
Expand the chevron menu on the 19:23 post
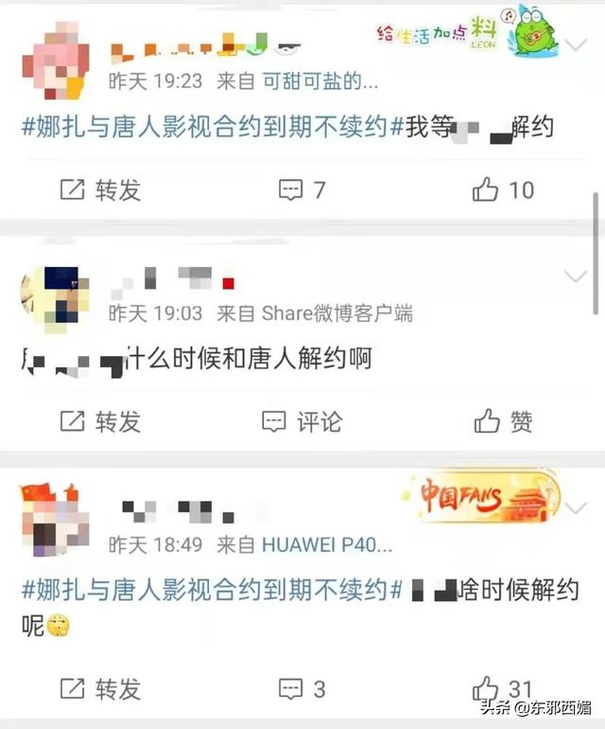tap(577, 45)
